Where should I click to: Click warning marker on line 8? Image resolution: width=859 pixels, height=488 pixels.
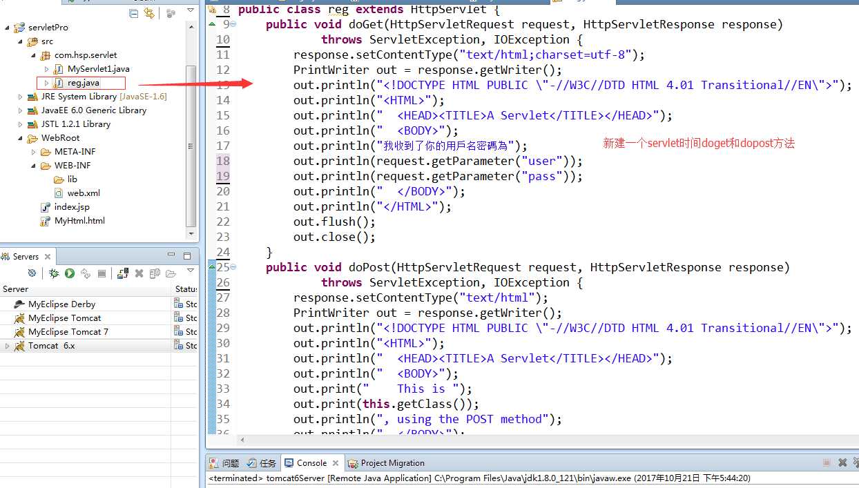(x=213, y=9)
